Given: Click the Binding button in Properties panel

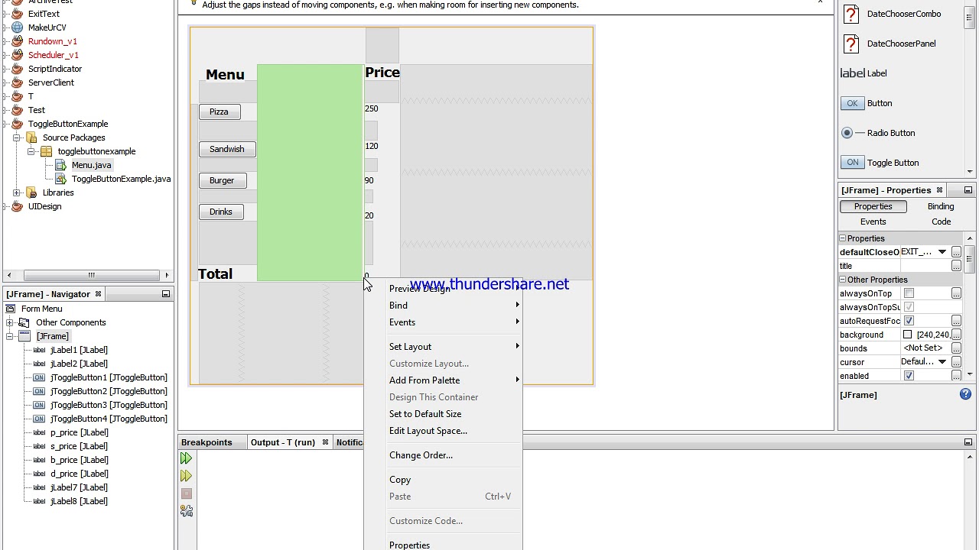Looking at the screenshot, I should pyautogui.click(x=941, y=206).
